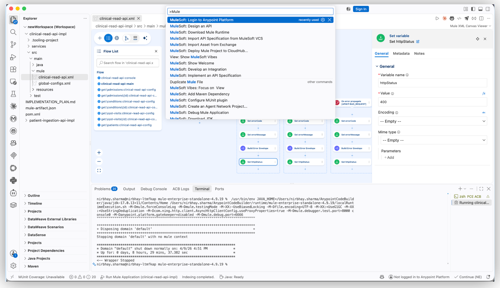
Task: Zoom out on the canvas
Action: pos(99,161)
